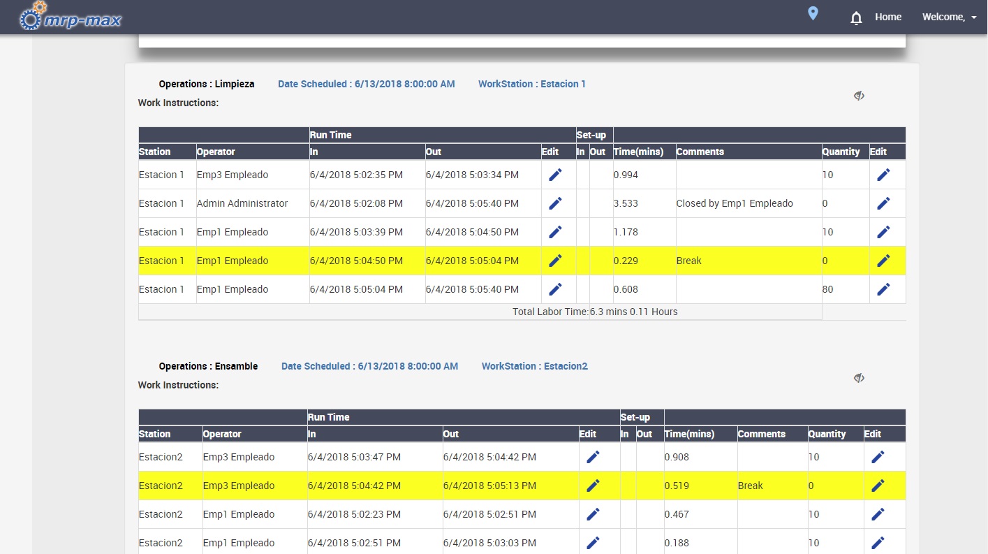Edit quantity of Limpieza Break row

click(x=883, y=261)
